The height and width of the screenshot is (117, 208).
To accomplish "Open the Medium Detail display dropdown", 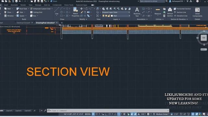I will point(162,114).
